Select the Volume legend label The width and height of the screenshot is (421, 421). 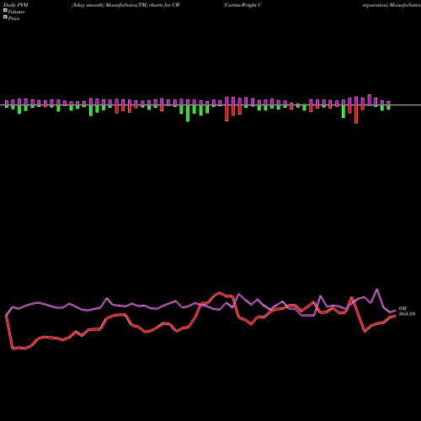[16, 12]
